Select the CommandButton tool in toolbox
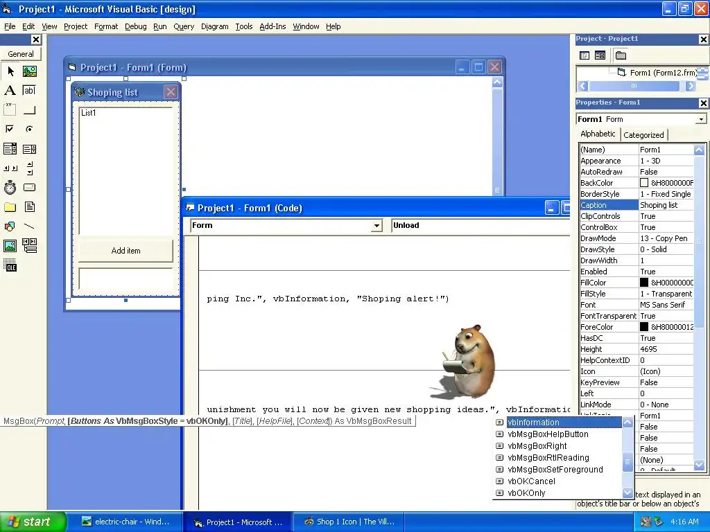This screenshot has height=532, width=710. coord(29,109)
